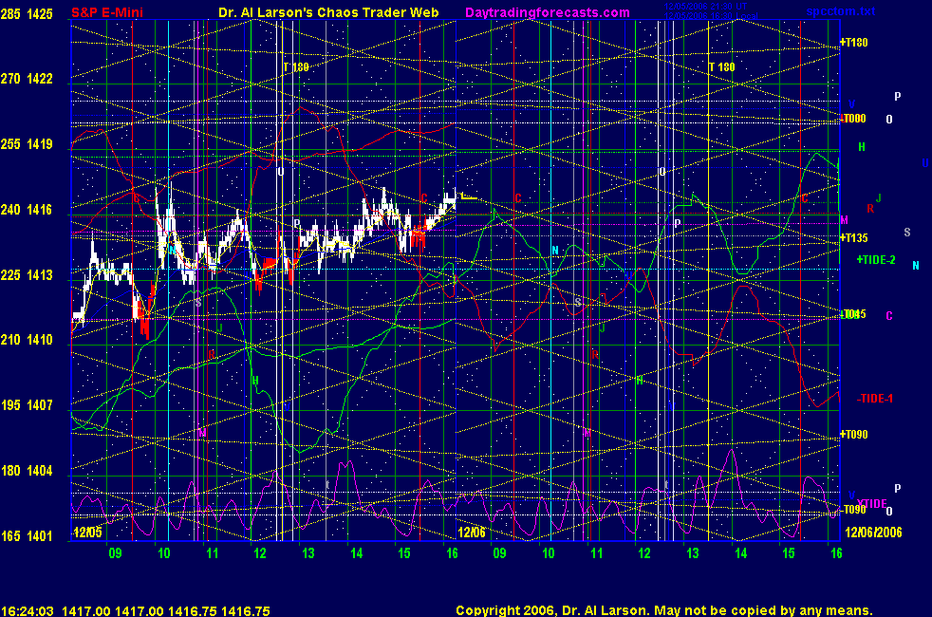Click the magenta "C" in the right margin
This screenshot has height=617, width=932.
point(889,316)
